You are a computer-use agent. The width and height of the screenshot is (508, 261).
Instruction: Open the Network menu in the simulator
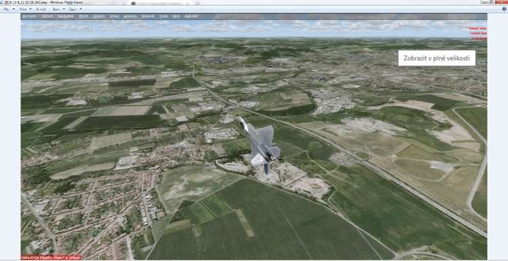[x=148, y=16]
